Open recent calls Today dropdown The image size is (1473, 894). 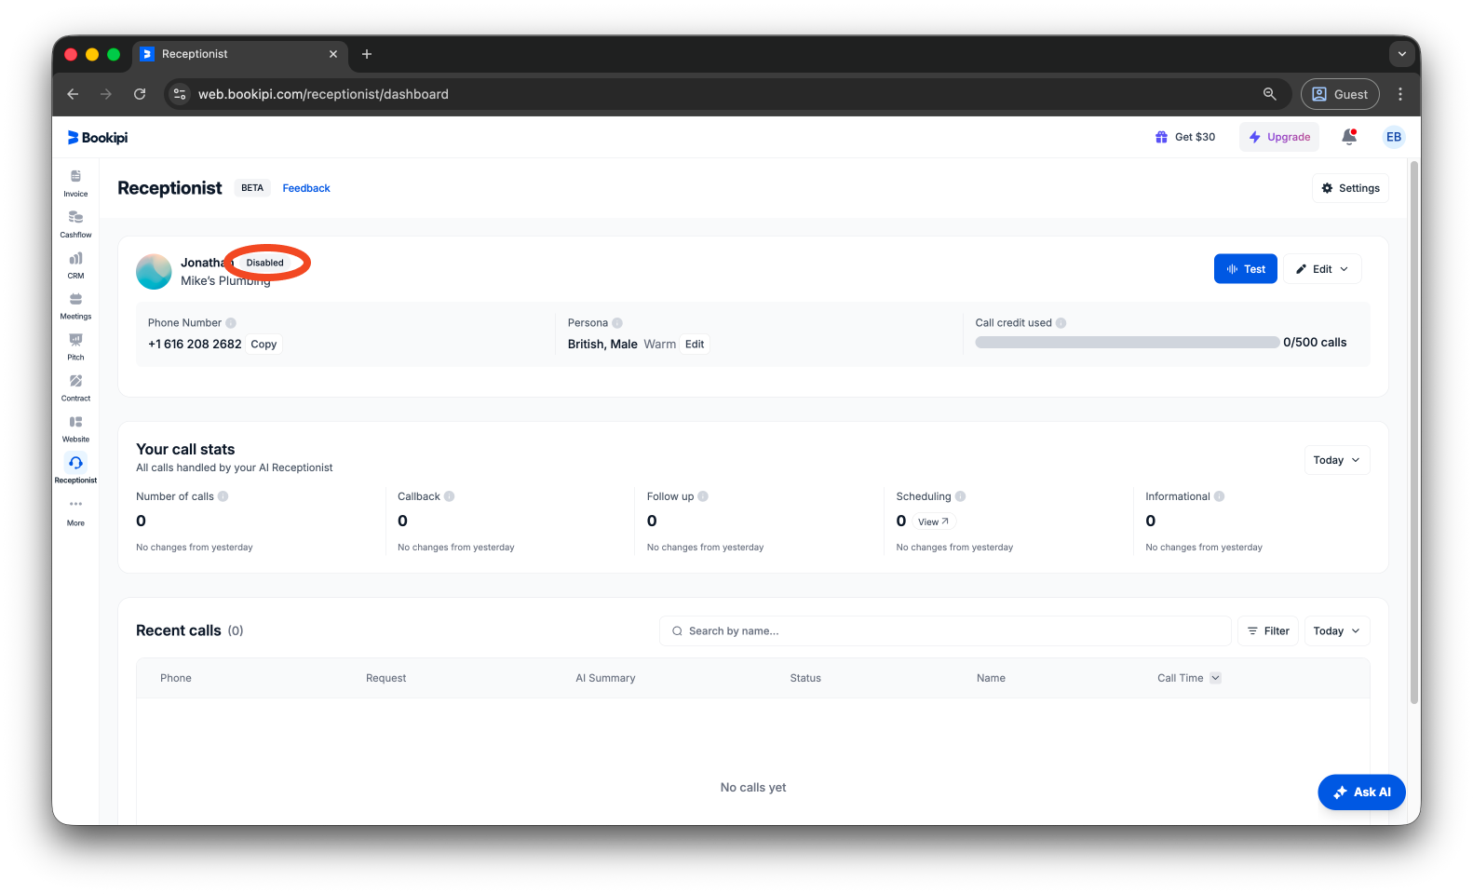pyautogui.click(x=1336, y=631)
